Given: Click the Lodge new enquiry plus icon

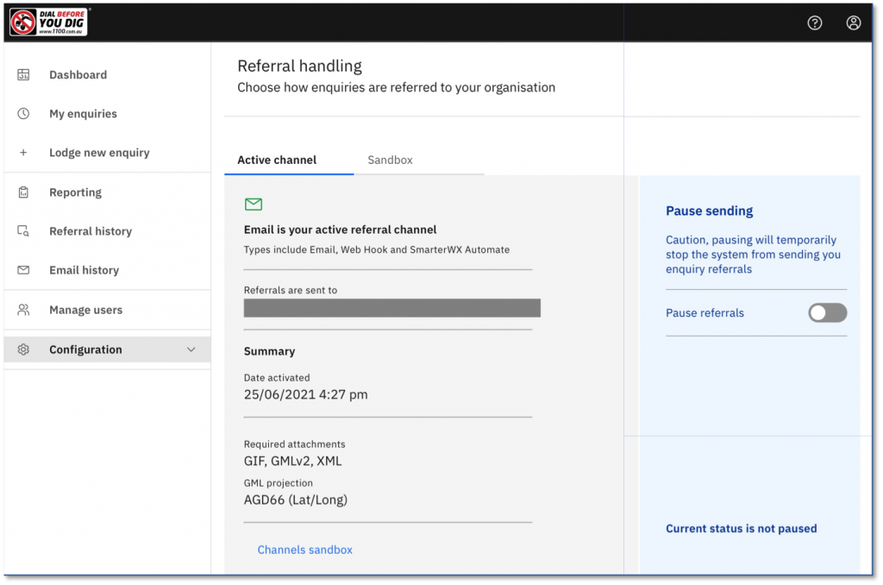Looking at the screenshot, I should (24, 152).
